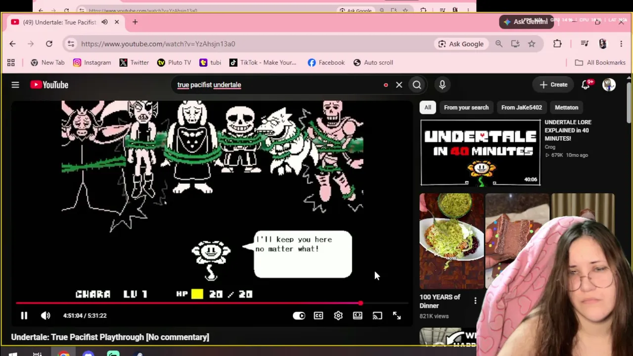Open UNDERTALE LORE EXPLAINED video title
Screen dimensions: 633x356
568,130
